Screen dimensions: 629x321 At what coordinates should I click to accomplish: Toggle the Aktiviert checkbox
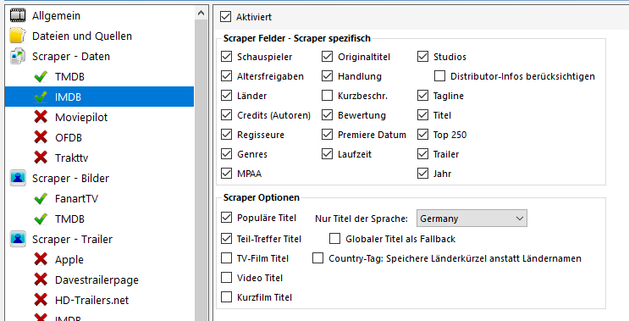coord(226,17)
